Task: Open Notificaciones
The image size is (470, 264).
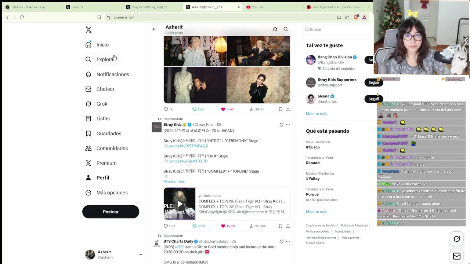Action: coord(107,74)
